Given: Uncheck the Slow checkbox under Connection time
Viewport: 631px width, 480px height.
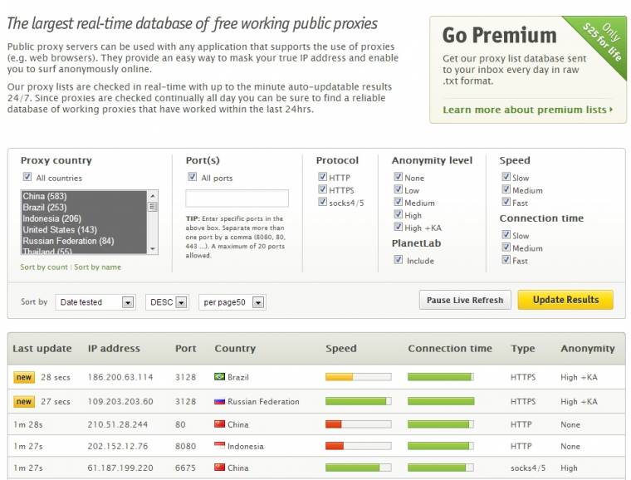Looking at the screenshot, I should [x=506, y=234].
